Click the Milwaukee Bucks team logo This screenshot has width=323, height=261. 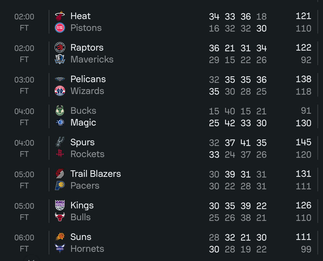pyautogui.click(x=60, y=111)
